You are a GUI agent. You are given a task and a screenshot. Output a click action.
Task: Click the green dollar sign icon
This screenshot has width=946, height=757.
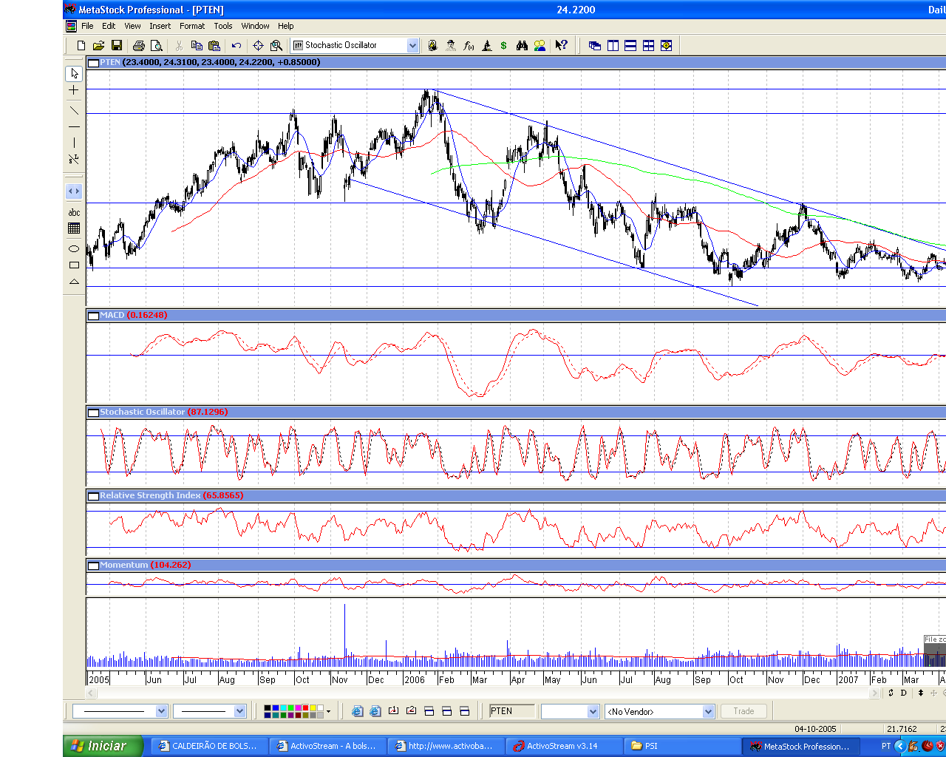pyautogui.click(x=504, y=46)
